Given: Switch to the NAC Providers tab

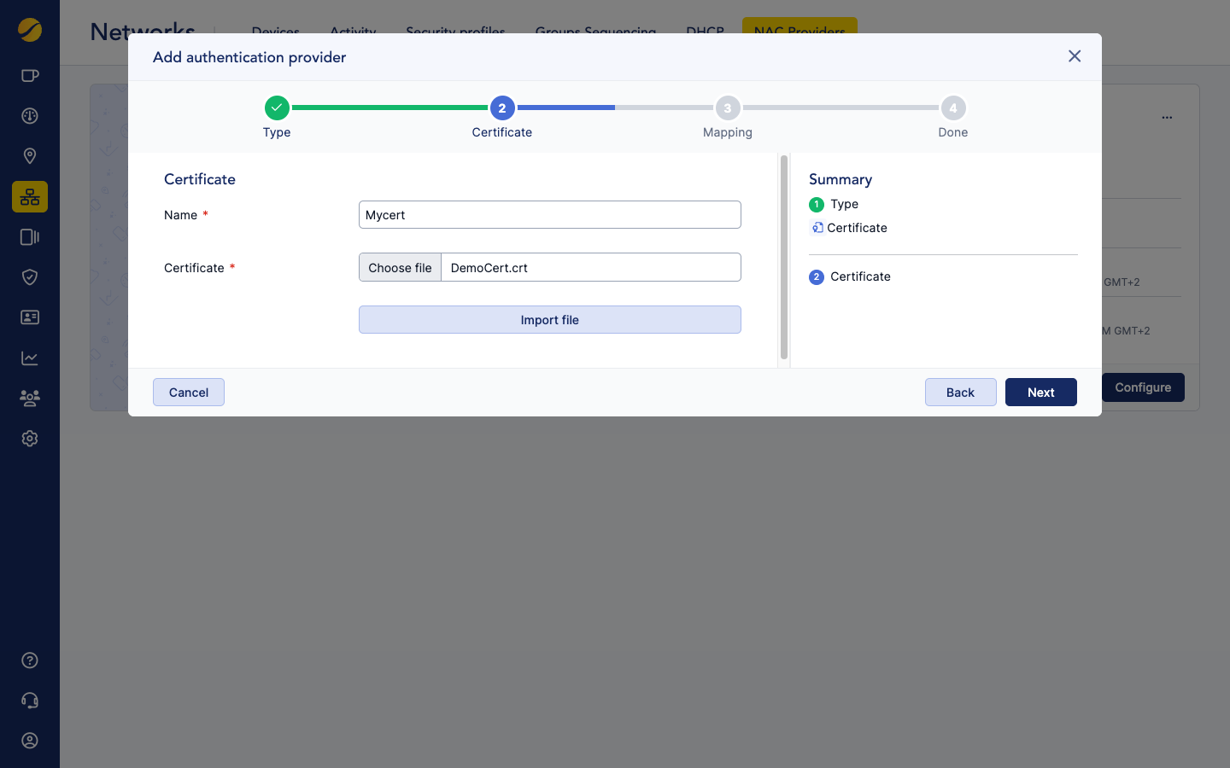Looking at the screenshot, I should point(799,31).
